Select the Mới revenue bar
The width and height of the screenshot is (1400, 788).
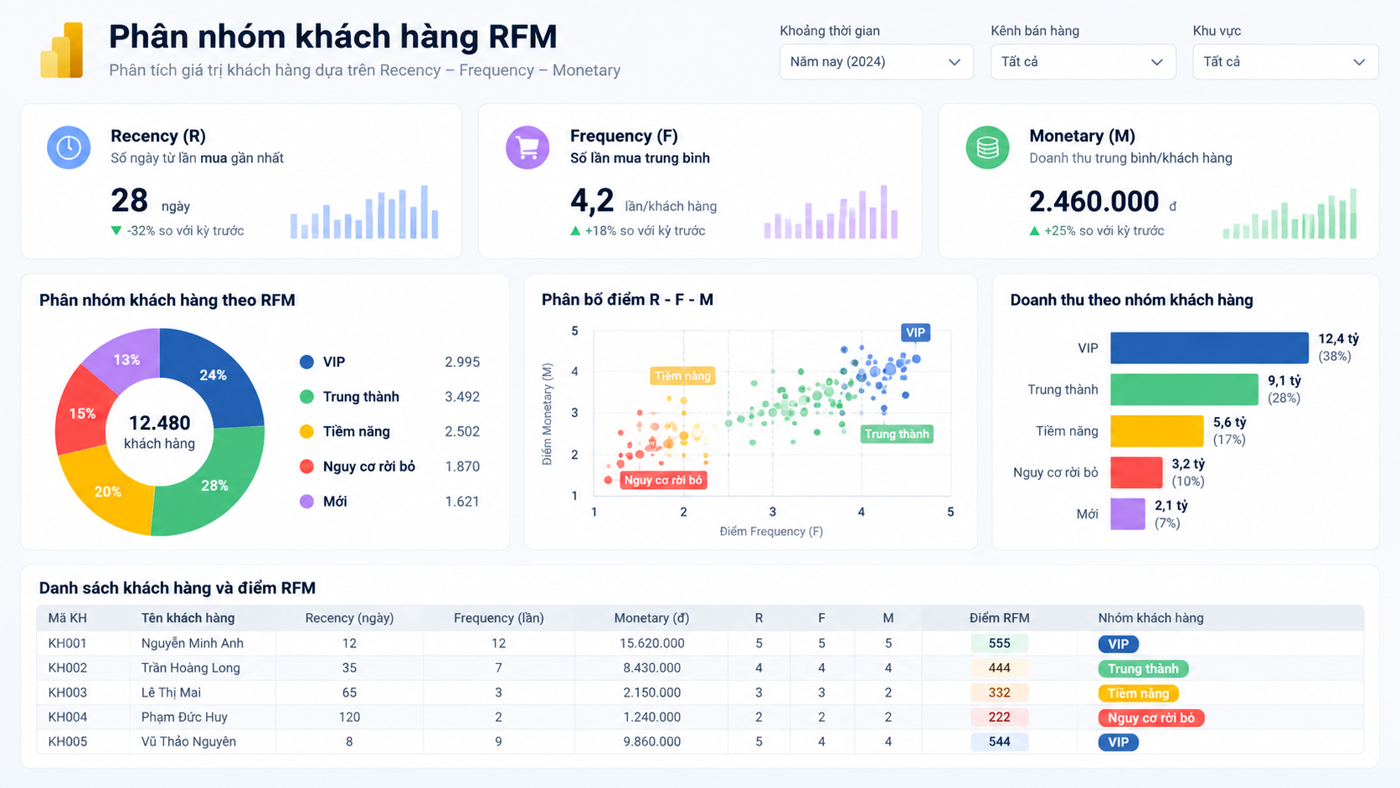point(1128,514)
